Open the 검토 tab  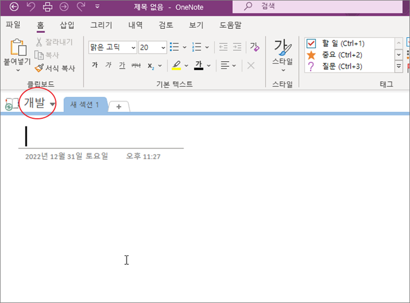pos(166,25)
